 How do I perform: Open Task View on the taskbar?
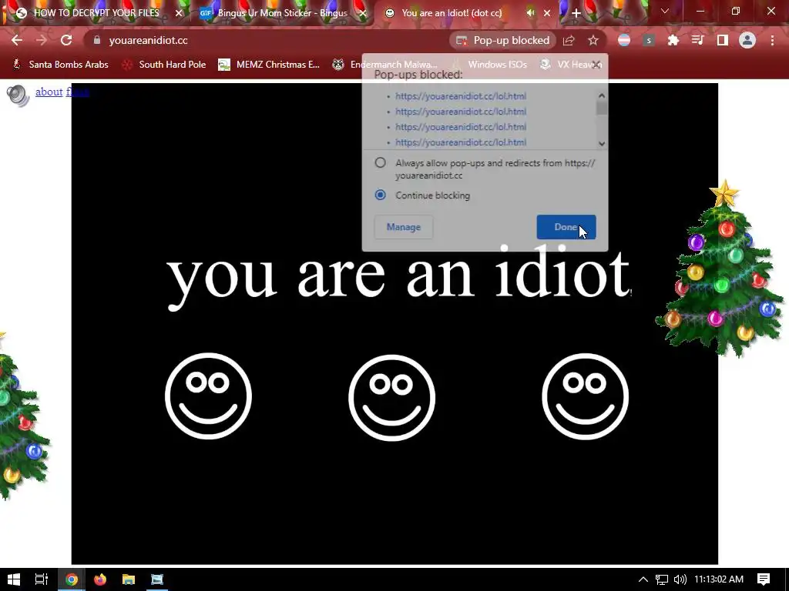(42, 579)
